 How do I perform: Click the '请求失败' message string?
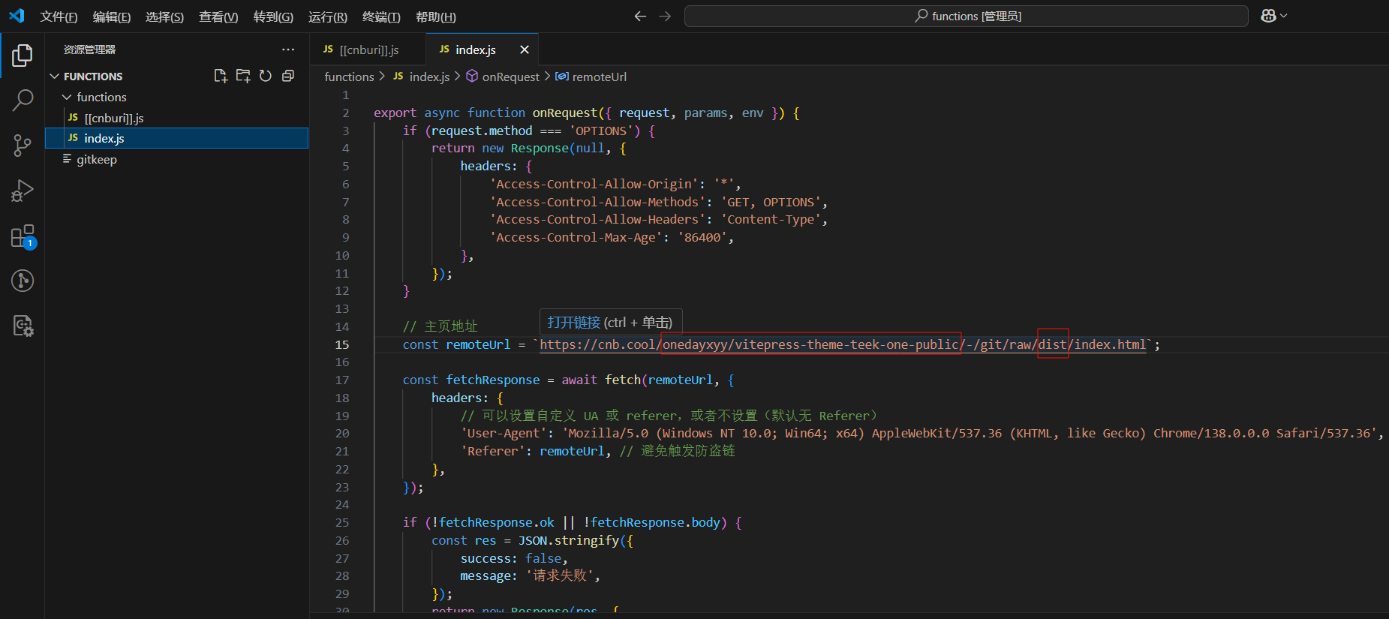point(560,575)
